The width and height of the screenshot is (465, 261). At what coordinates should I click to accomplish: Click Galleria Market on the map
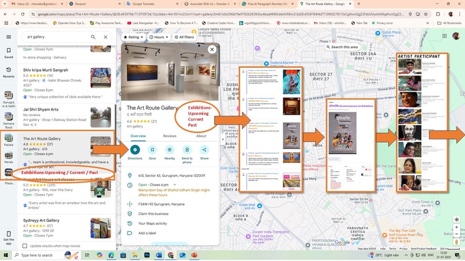pos(282,63)
